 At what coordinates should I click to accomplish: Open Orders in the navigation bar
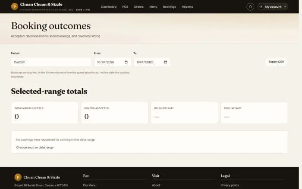(x=138, y=7)
